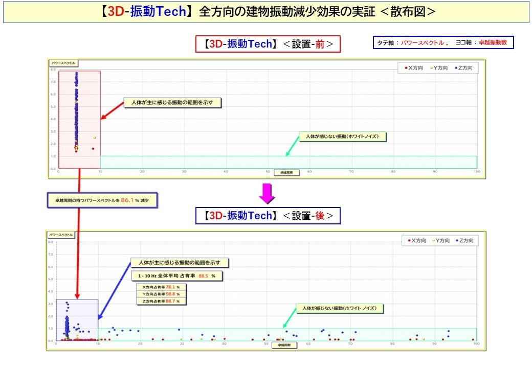This screenshot has height=368, width=532.
Task: Click the 100 x-axis tick on 設置-前 chart
Action: pyautogui.click(x=477, y=171)
